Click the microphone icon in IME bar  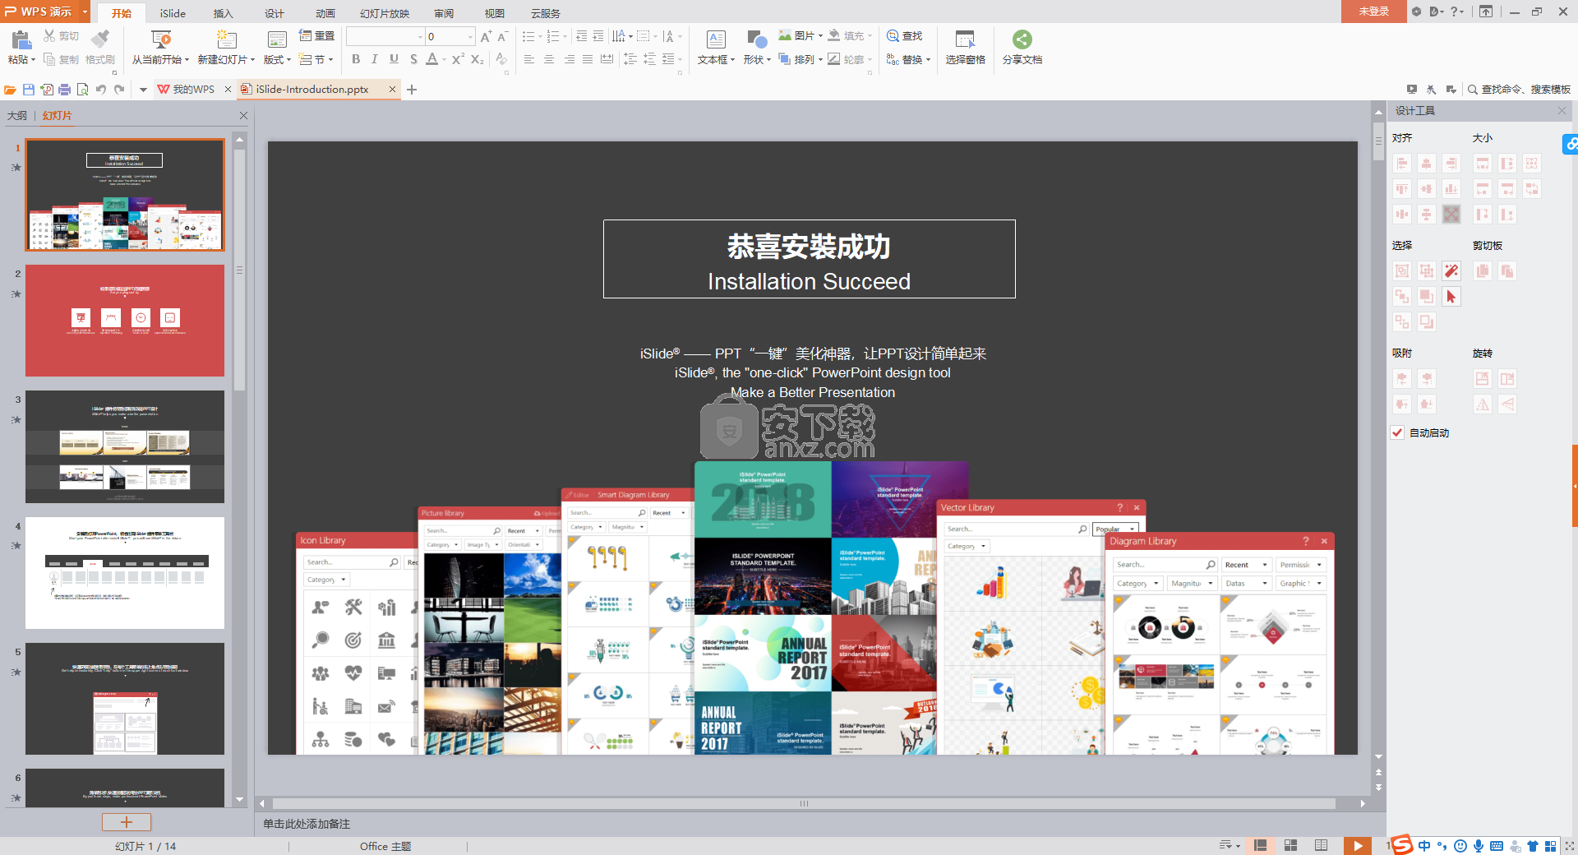[1479, 846]
